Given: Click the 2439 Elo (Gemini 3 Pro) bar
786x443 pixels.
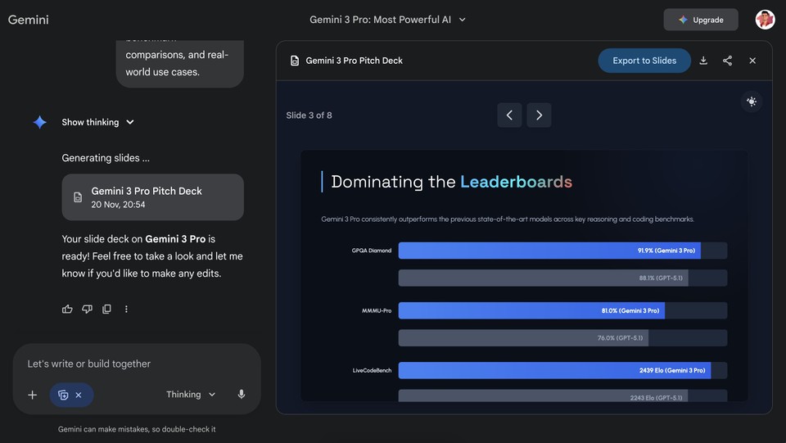Looking at the screenshot, I should [x=554, y=370].
